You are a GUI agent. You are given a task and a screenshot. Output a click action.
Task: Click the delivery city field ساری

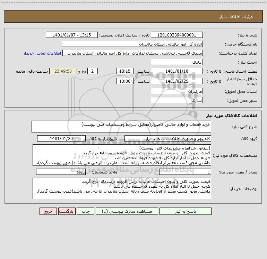177,100
